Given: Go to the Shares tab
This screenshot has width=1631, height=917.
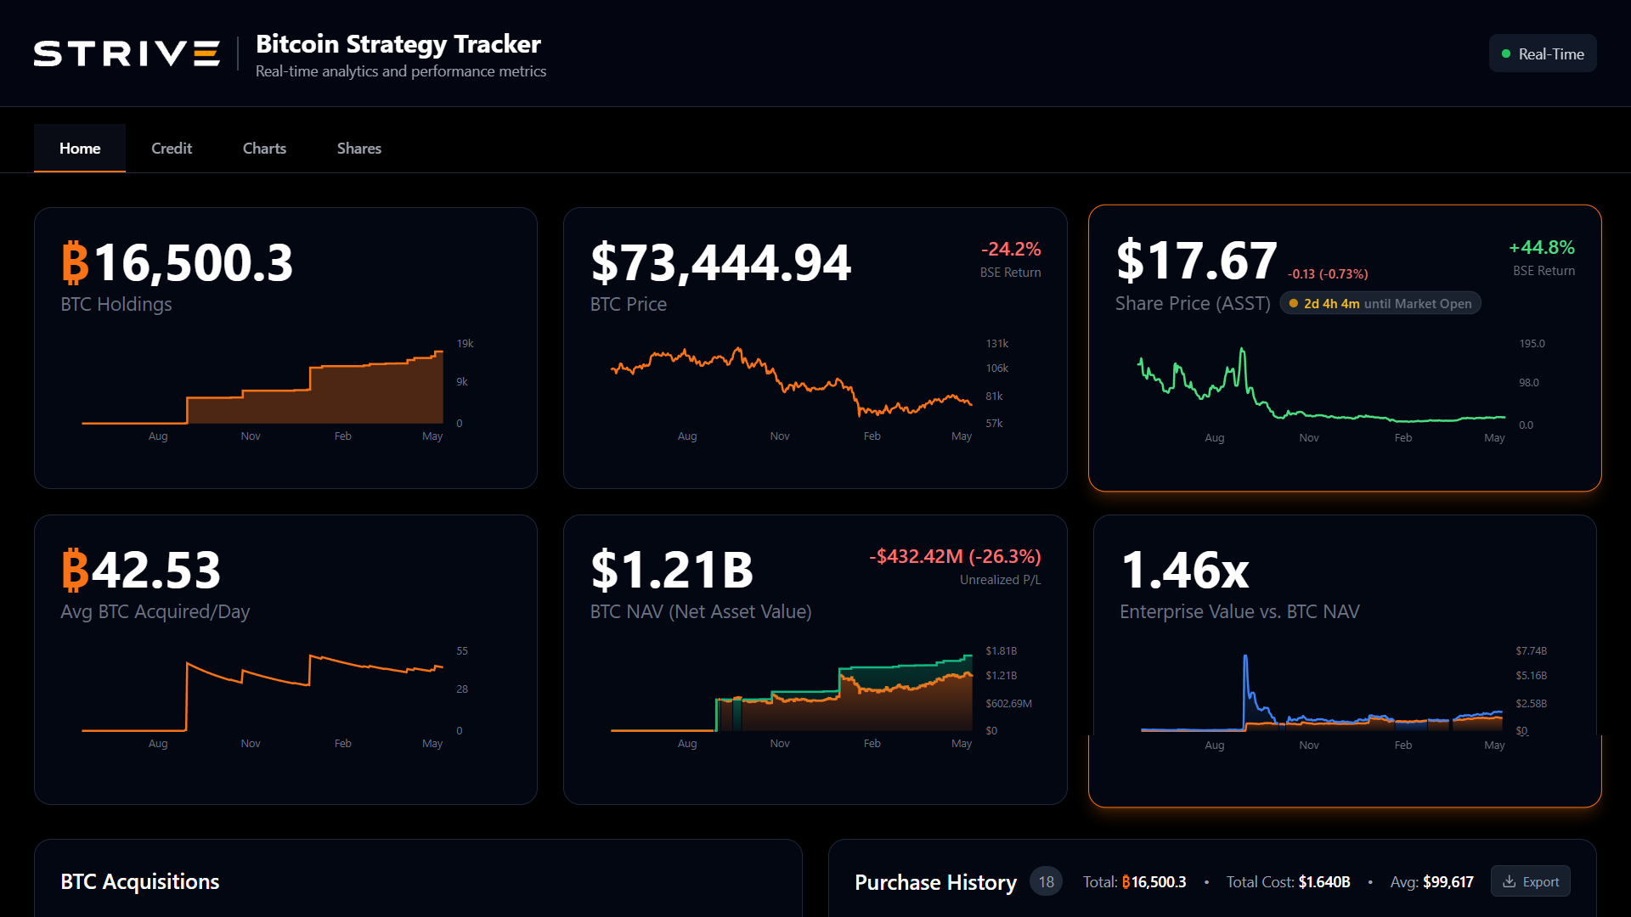Looking at the screenshot, I should coord(359,148).
